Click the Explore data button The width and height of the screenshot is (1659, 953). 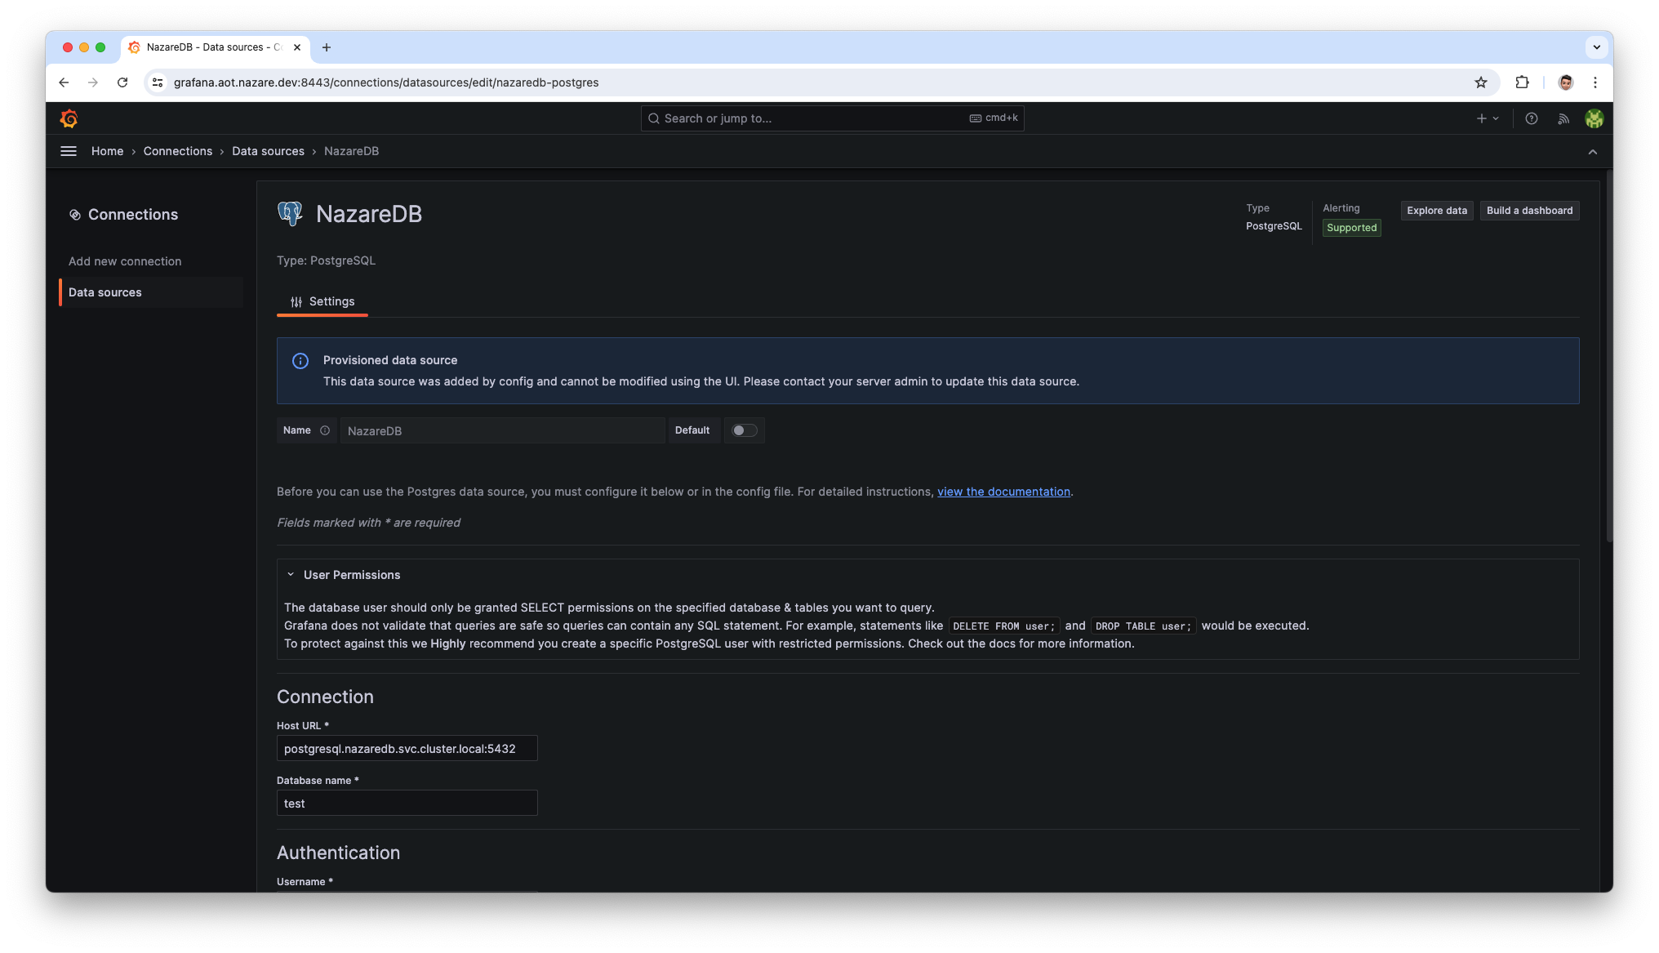1437,211
